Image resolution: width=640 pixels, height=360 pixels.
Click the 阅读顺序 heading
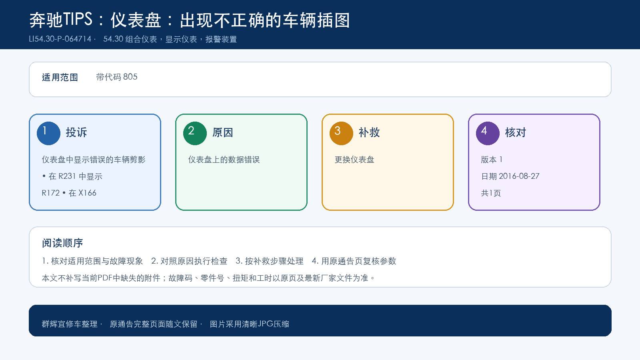point(62,243)
